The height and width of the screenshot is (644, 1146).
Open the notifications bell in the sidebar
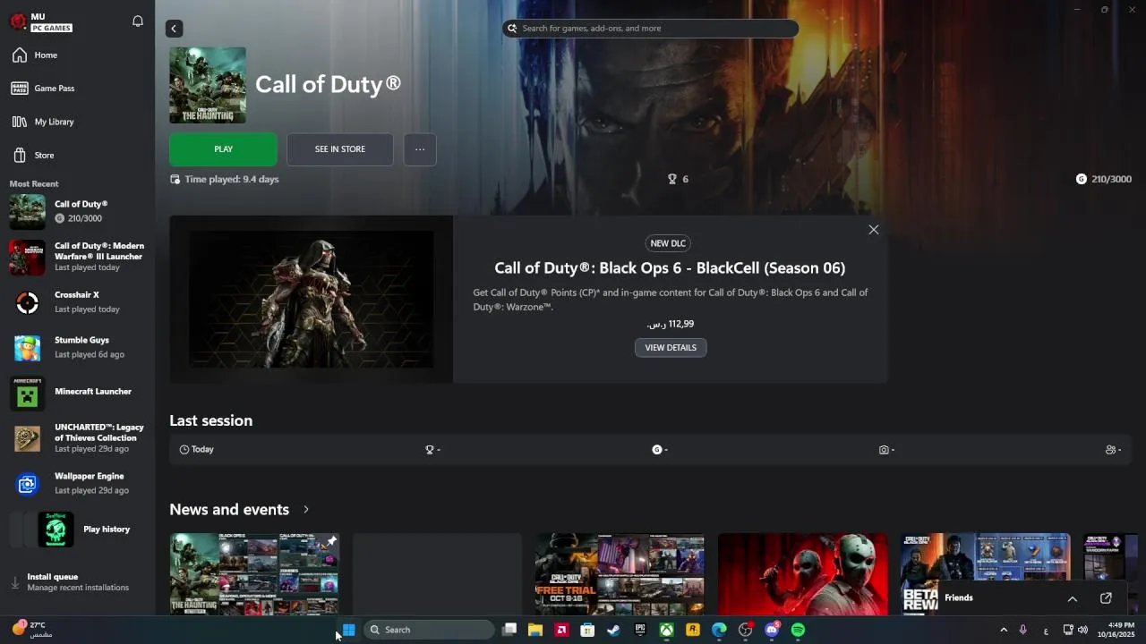click(138, 21)
